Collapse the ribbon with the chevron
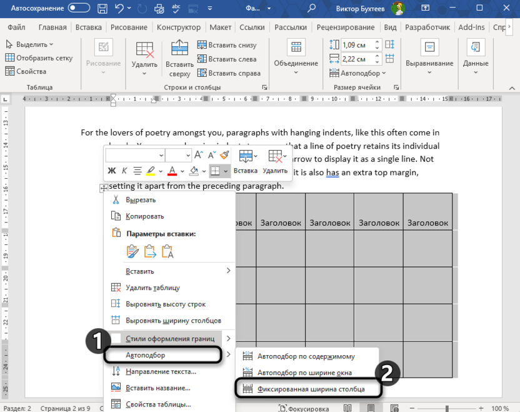 coord(512,88)
